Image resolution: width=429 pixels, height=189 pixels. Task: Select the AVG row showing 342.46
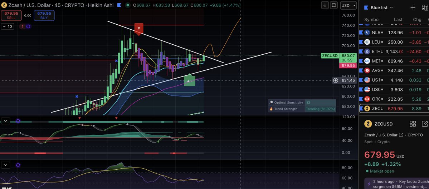[x=394, y=70]
